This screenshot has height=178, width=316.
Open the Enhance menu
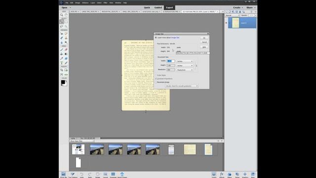tap(85, 3)
